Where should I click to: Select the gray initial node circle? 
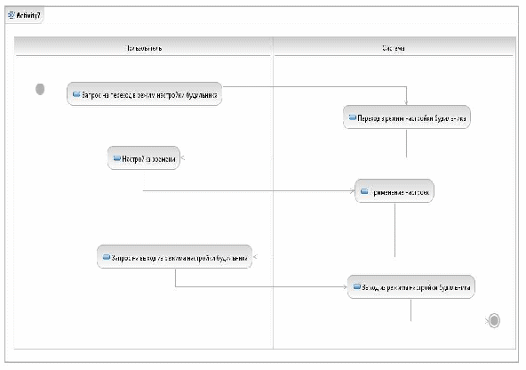coord(40,89)
